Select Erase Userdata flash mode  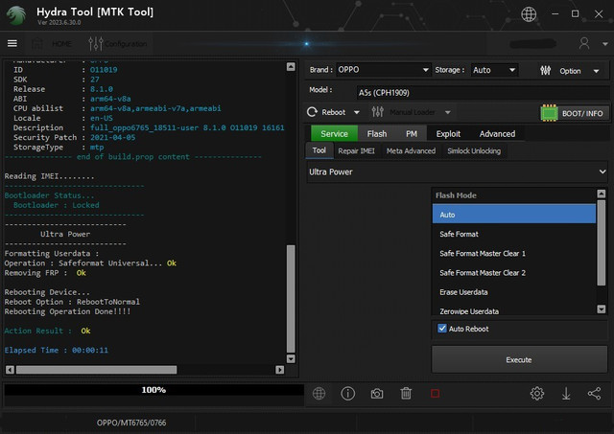(x=514, y=292)
